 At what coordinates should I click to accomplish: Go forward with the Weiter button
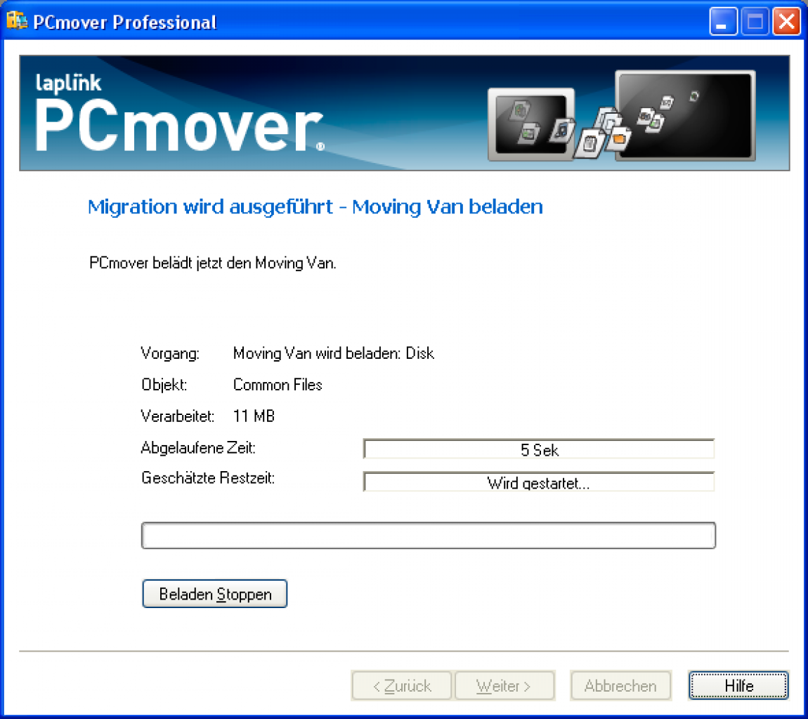click(504, 685)
